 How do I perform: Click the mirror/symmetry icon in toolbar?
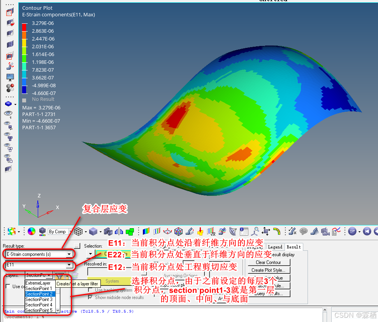(x=119, y=232)
